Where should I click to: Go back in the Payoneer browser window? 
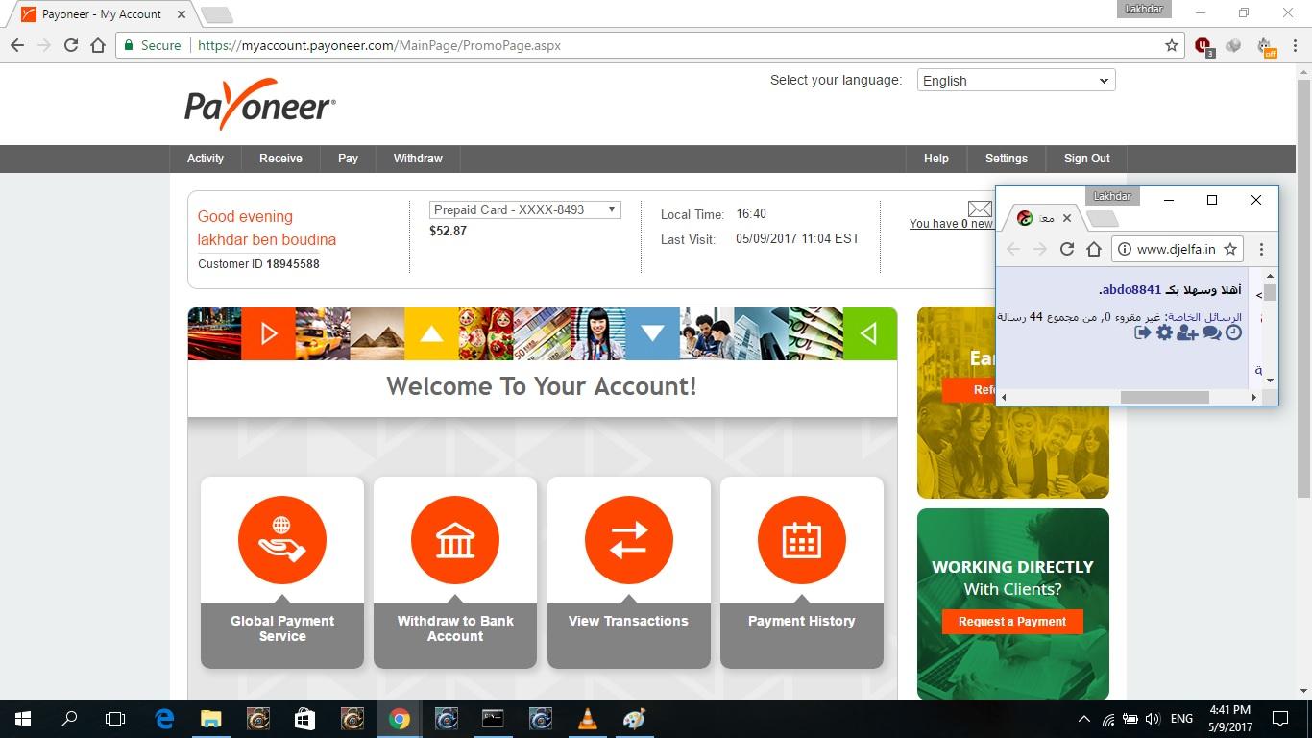[16, 45]
